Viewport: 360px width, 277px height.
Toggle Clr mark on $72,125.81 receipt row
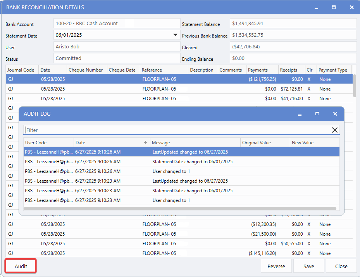pyautogui.click(x=309, y=89)
